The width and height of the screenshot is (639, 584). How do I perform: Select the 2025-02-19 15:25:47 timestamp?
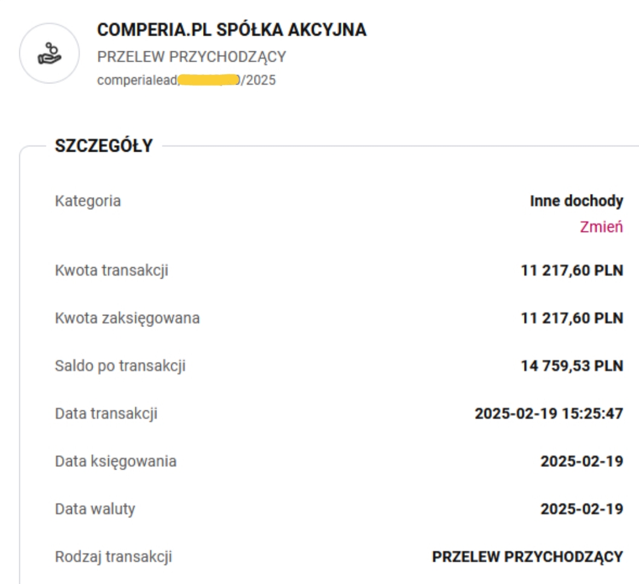point(548,414)
